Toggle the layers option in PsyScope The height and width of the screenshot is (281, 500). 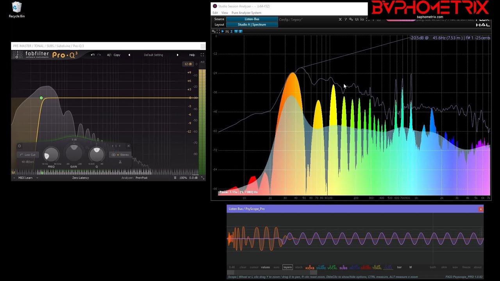pos(287,267)
